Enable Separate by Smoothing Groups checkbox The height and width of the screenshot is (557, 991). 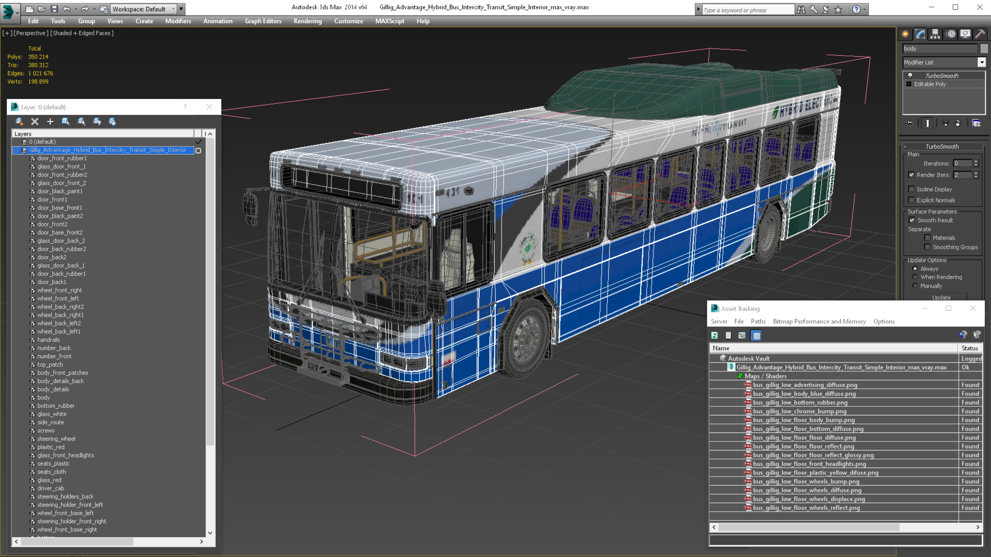click(x=928, y=247)
